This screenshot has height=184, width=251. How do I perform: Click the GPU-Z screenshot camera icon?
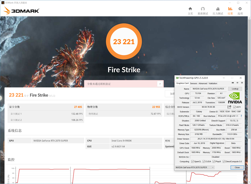pos(233,83)
